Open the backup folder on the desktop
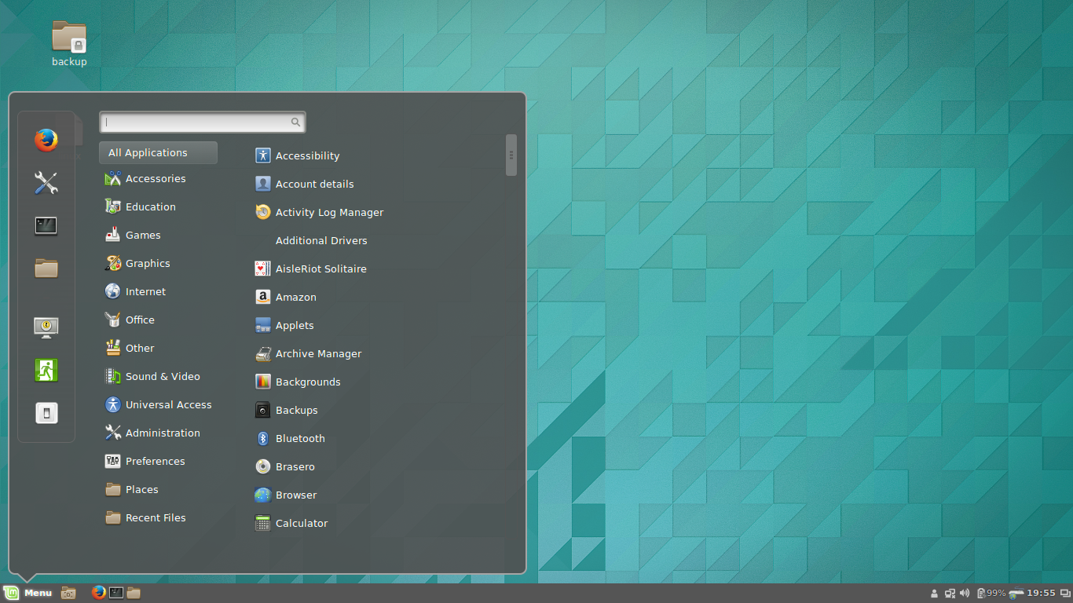1073x603 pixels. pyautogui.click(x=68, y=37)
